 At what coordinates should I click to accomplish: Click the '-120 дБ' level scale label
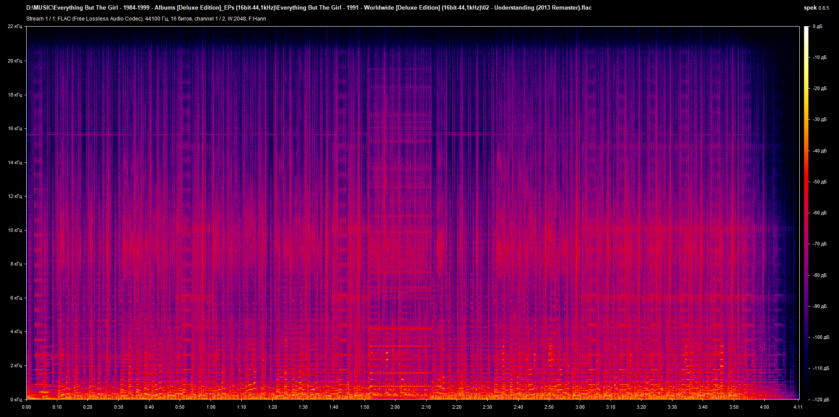click(821, 400)
